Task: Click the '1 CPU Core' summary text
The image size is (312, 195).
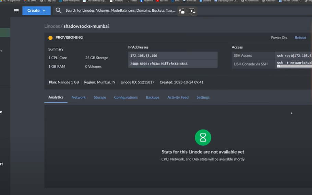Action: point(58,58)
